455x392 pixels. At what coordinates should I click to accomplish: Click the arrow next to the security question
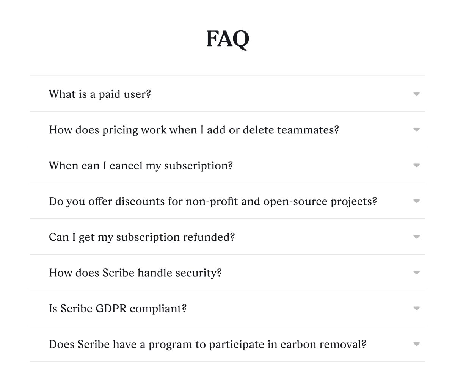[x=416, y=273]
